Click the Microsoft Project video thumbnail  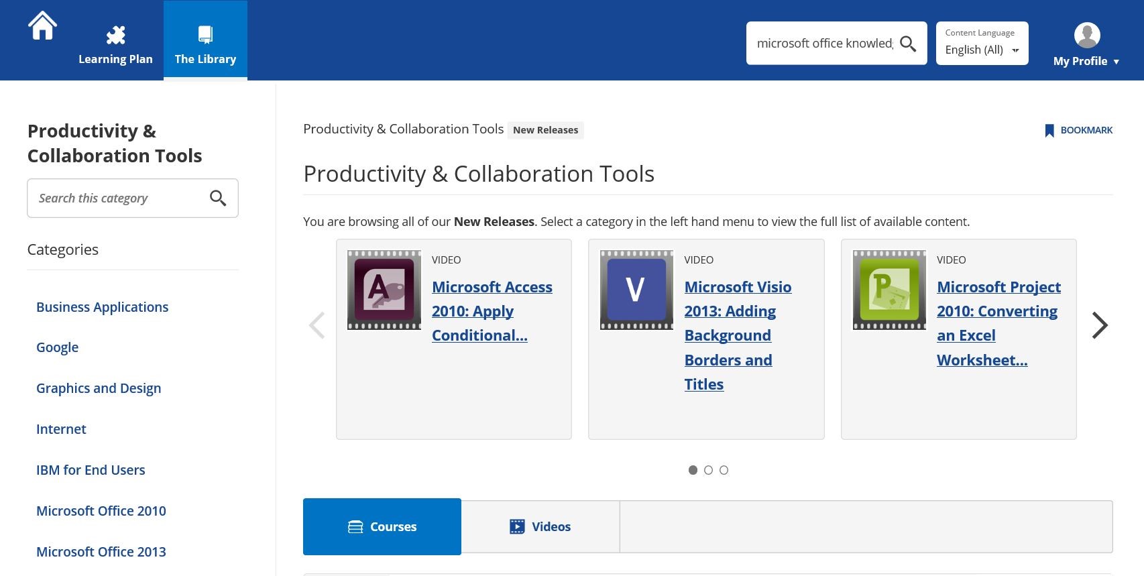point(889,290)
